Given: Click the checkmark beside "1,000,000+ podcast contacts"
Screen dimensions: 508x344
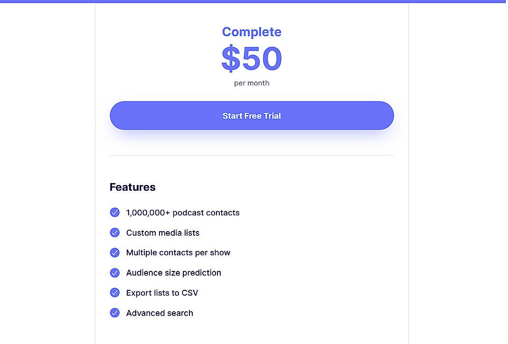Looking at the screenshot, I should pyautogui.click(x=115, y=213).
